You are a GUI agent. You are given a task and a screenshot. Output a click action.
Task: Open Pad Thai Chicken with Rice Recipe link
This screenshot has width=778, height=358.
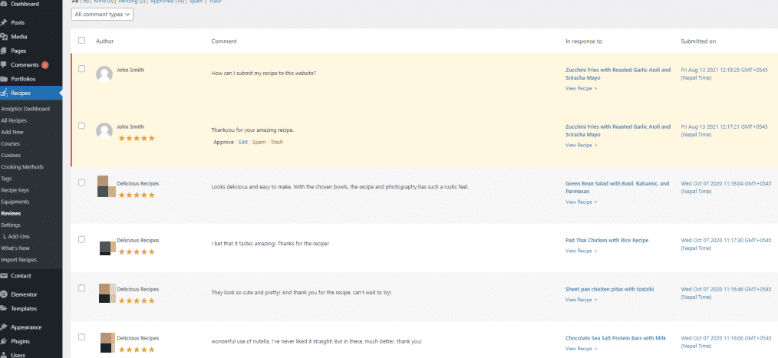click(x=607, y=241)
